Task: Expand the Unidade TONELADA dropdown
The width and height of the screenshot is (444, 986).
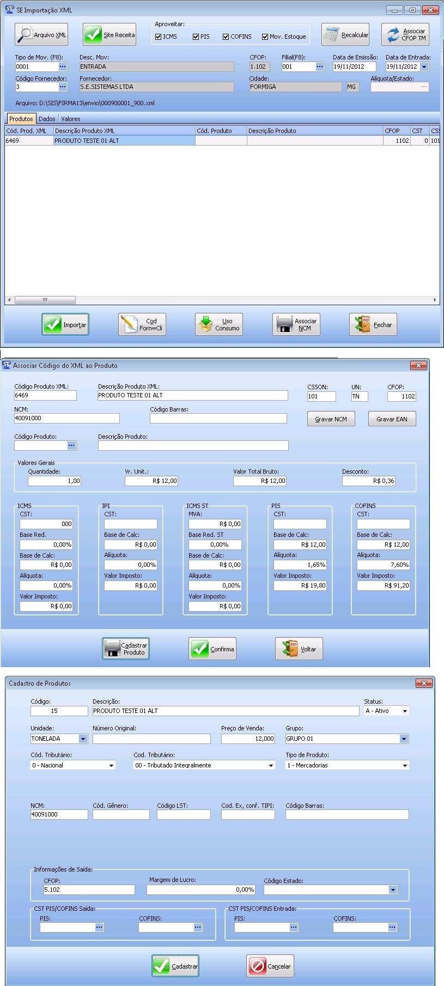Action: click(x=83, y=739)
